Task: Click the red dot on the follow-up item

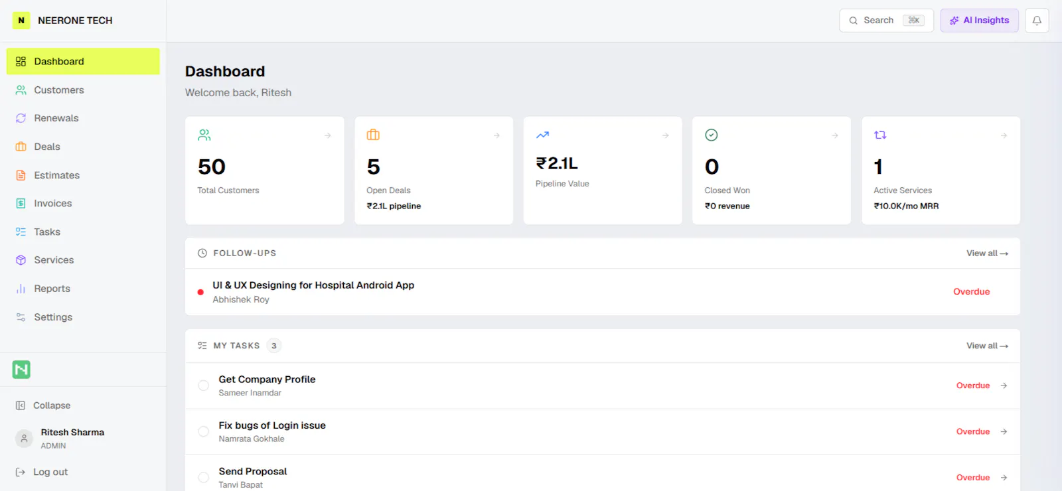Action: coord(200,292)
